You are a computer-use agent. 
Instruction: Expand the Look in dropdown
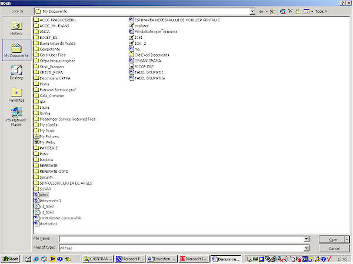tap(252, 11)
